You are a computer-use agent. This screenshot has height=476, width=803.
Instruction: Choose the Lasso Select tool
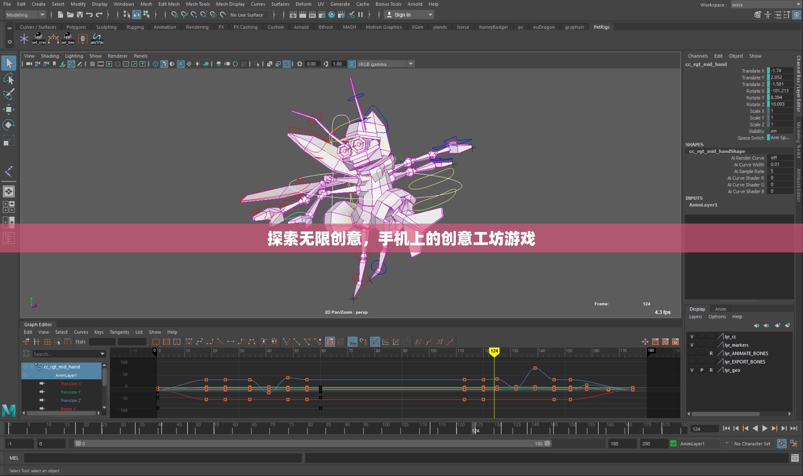[9, 79]
